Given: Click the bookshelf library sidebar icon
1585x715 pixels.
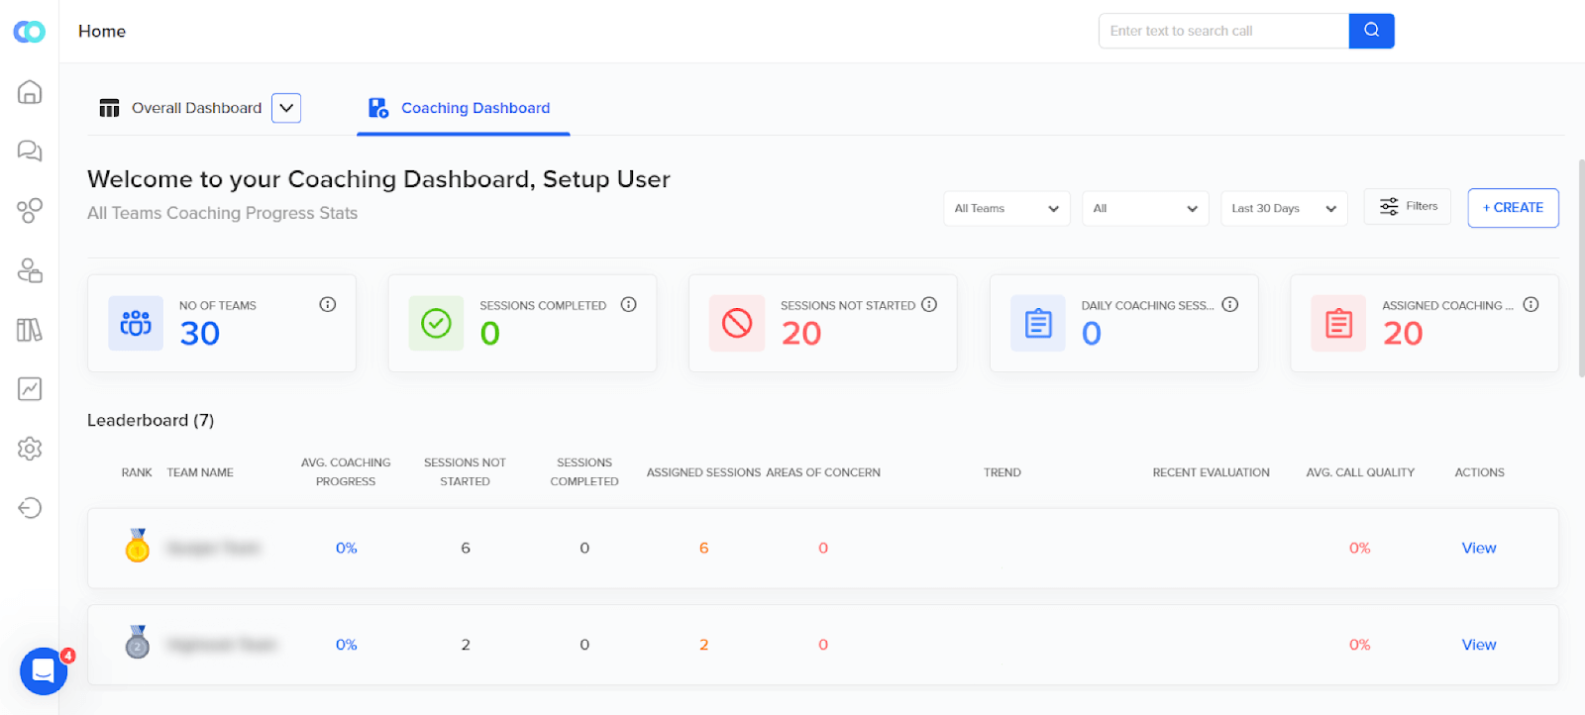Looking at the screenshot, I should point(30,330).
